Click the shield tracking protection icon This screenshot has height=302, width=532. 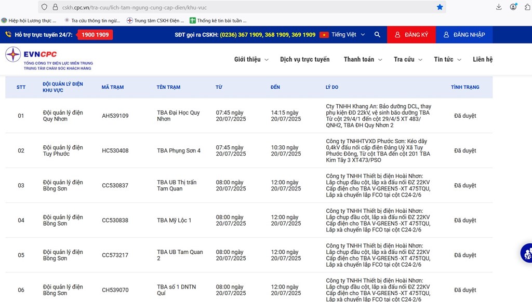[x=45, y=7]
